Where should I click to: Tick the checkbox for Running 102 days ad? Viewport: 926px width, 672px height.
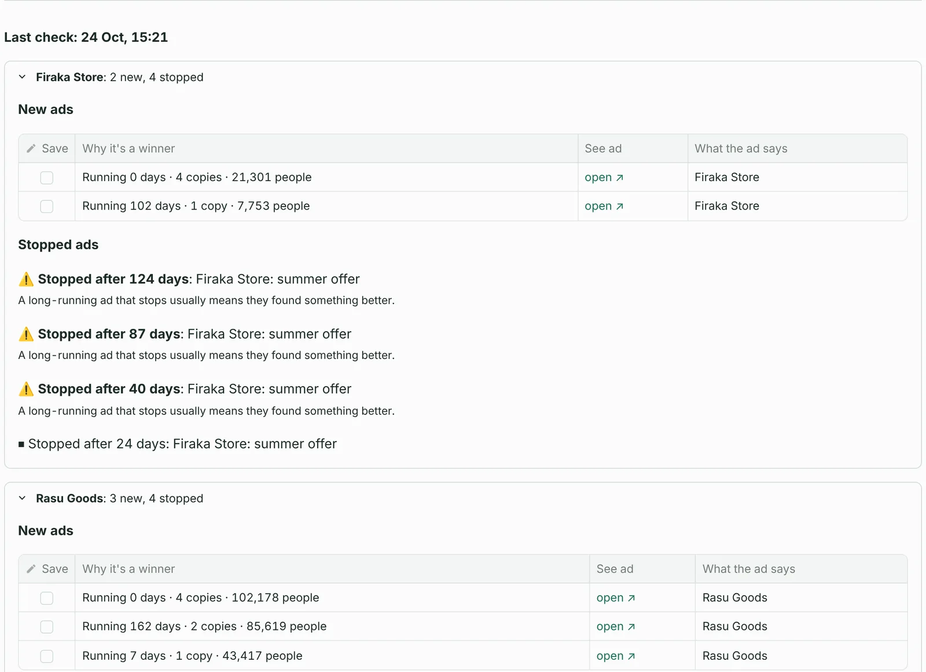point(47,207)
